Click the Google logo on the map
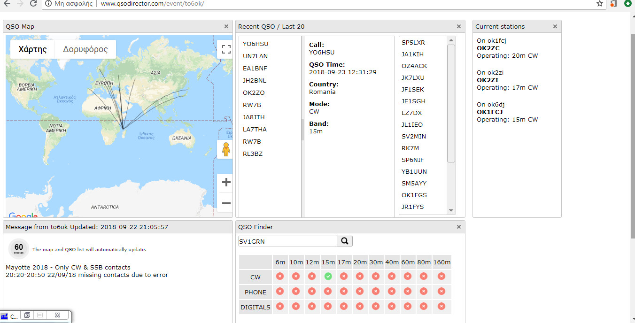This screenshot has width=635, height=323. 22,215
